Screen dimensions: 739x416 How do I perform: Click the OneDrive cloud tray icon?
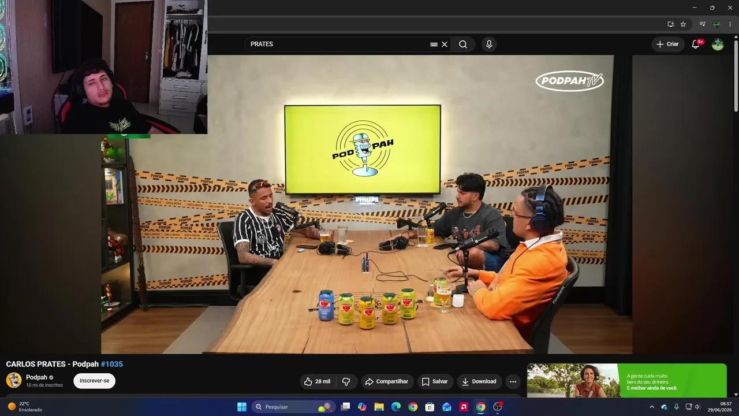point(664,407)
